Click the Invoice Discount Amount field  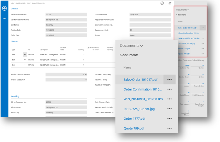66,75
